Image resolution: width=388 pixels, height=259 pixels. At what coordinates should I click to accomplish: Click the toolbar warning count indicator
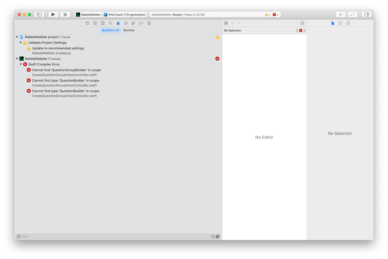pyautogui.click(x=268, y=15)
